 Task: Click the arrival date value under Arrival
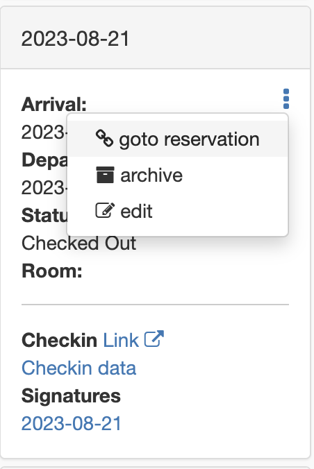tap(44, 133)
